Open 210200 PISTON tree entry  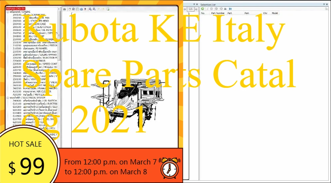[x=35, y=45]
